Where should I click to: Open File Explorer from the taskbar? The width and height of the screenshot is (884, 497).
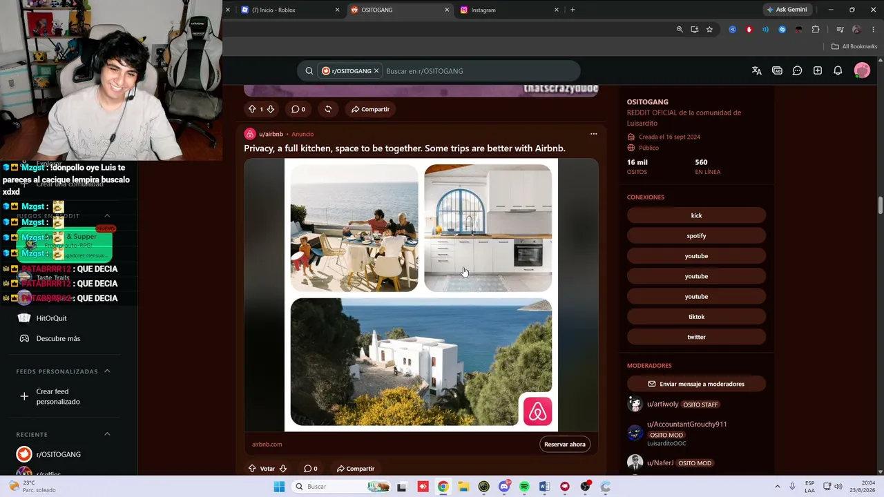(463, 487)
